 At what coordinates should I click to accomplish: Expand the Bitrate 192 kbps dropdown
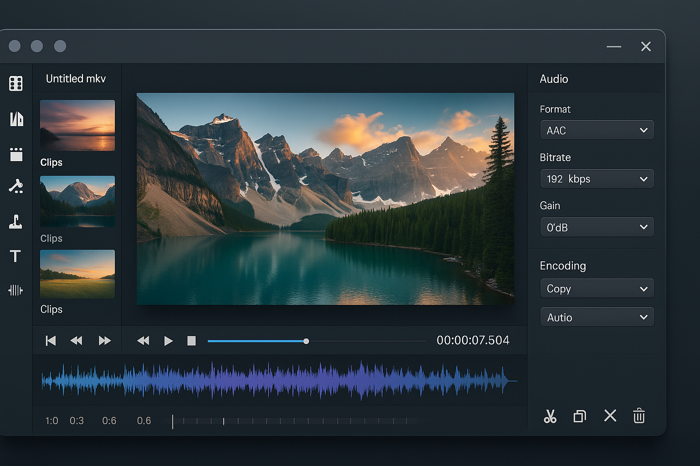point(597,179)
